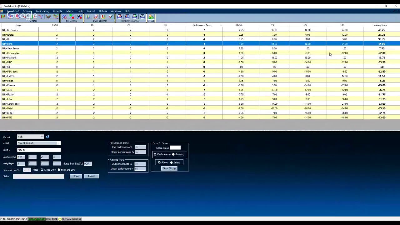Click the app icon in the menu bar corner
This screenshot has width=400, height=225.
click(x=2, y=11)
